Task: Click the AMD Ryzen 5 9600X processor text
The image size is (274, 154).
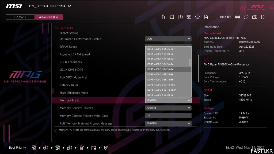Action: coord(226,64)
